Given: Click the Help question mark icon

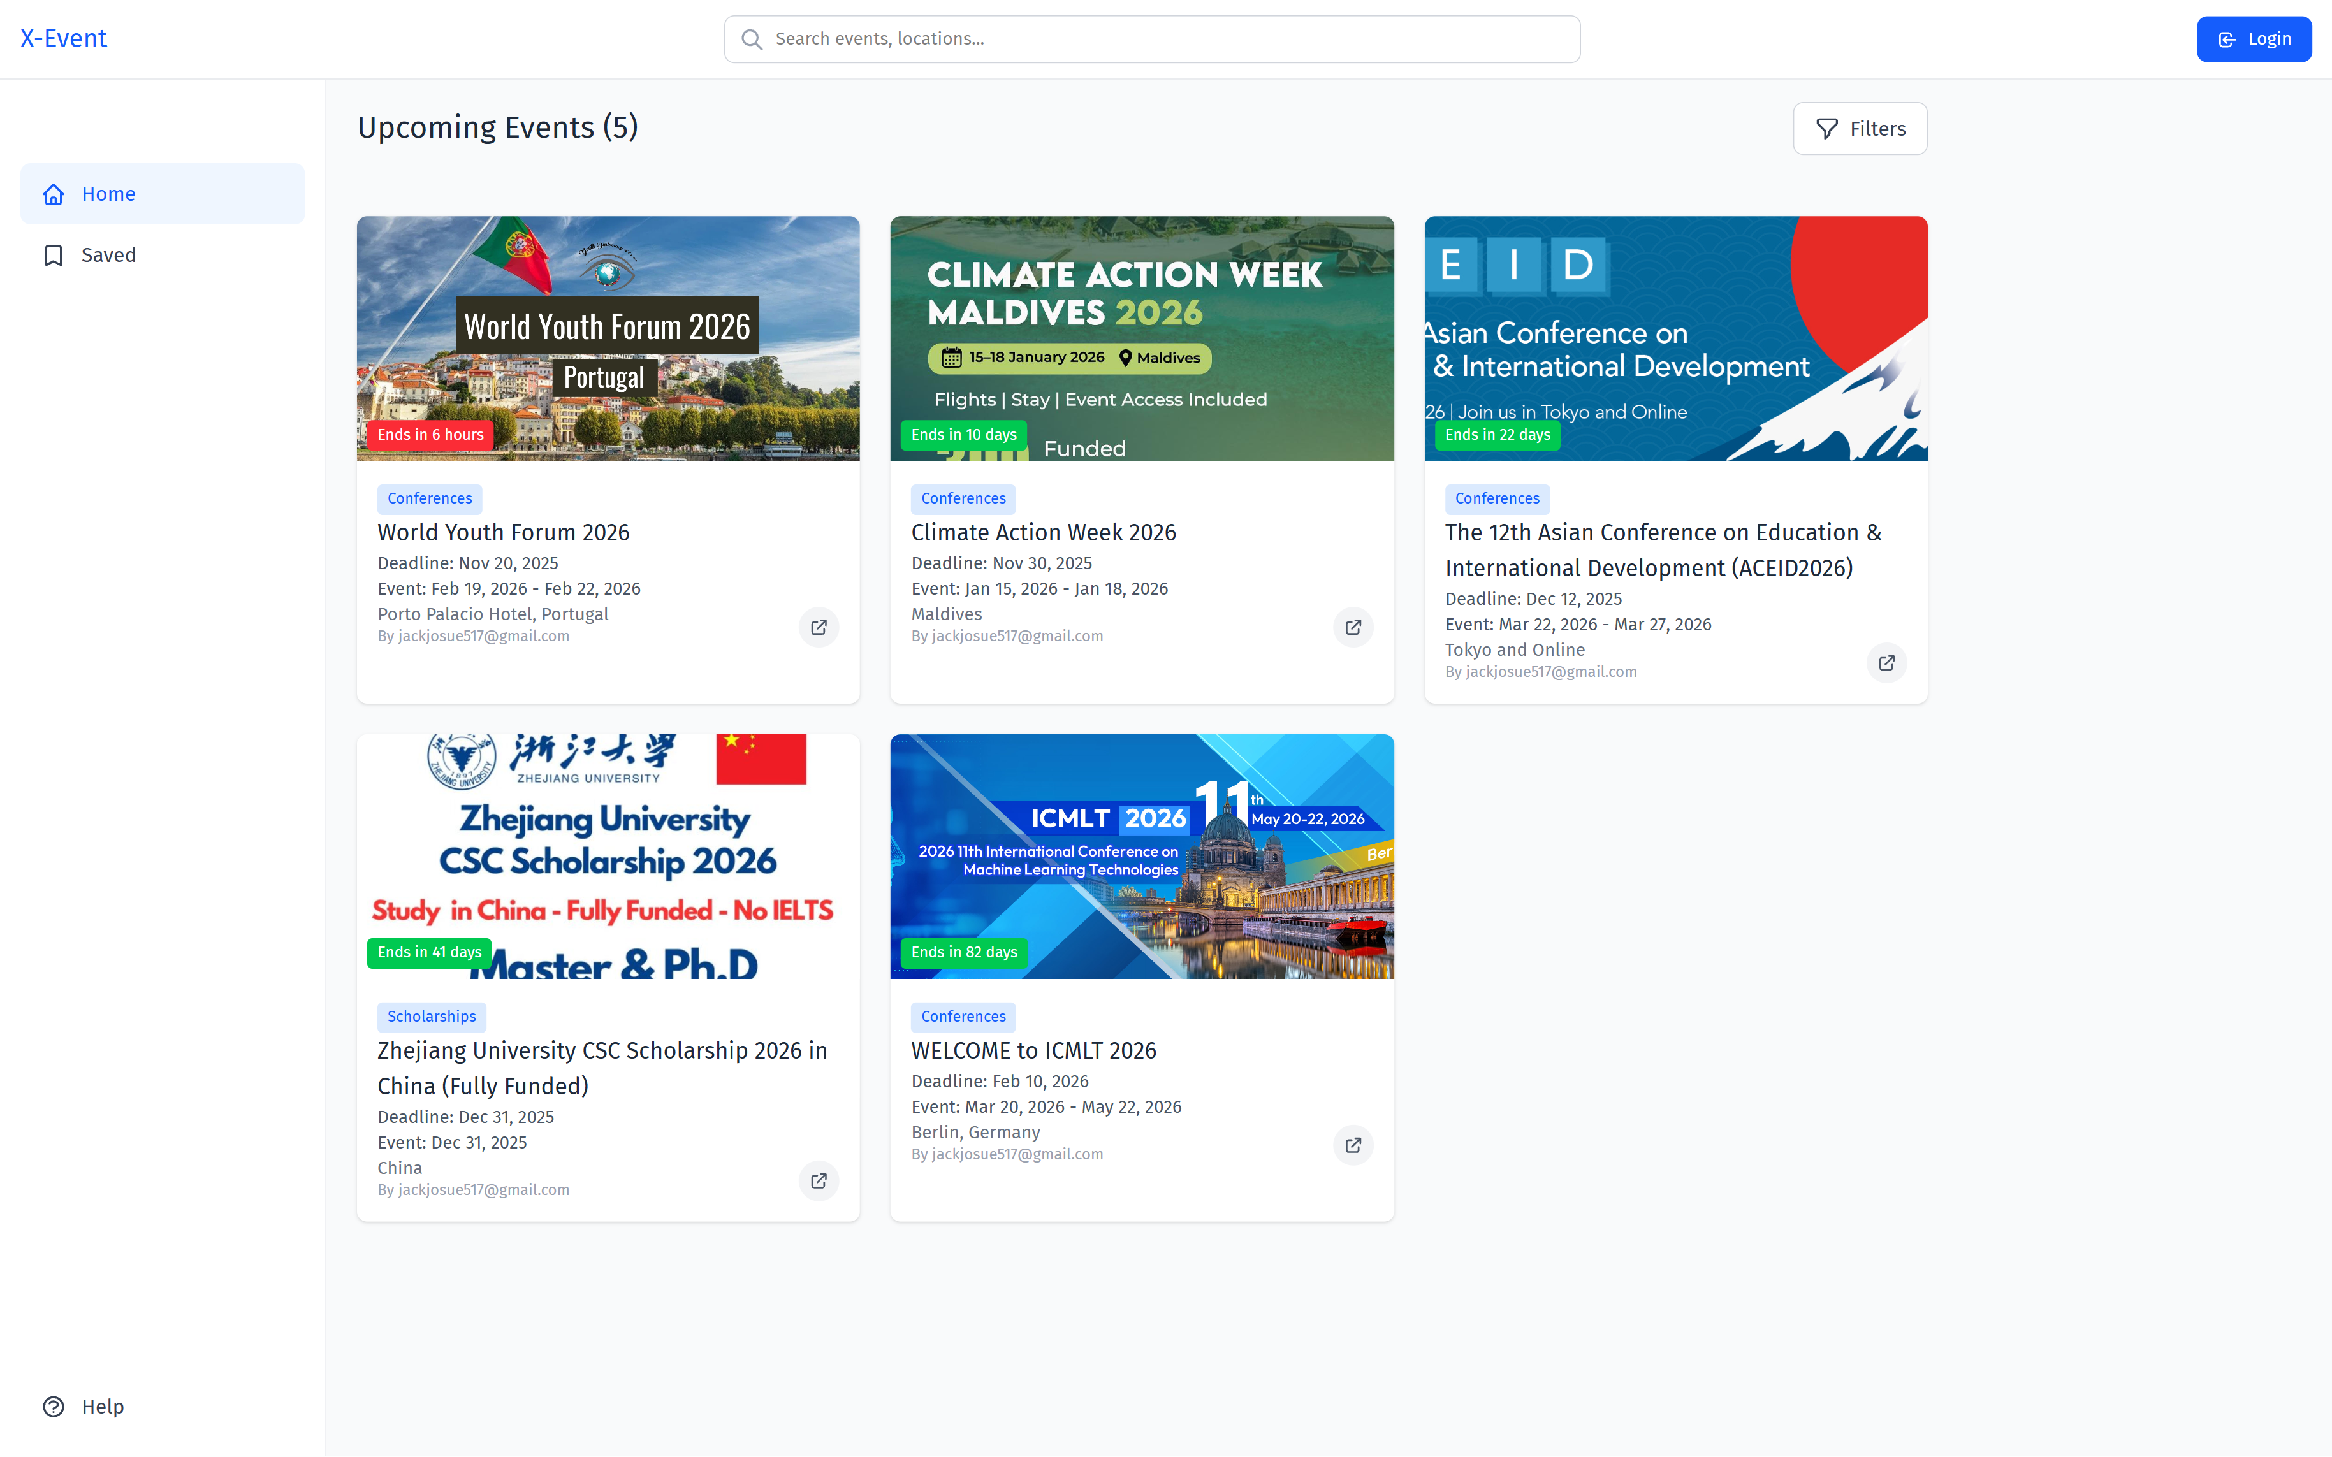Looking at the screenshot, I should point(53,1406).
